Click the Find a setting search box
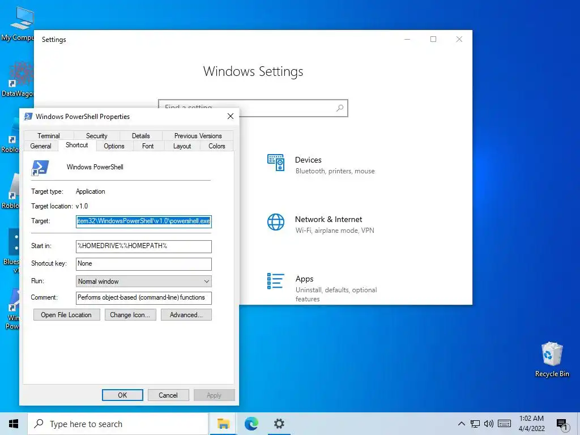Viewport: 580px width, 435px height. pos(253,108)
